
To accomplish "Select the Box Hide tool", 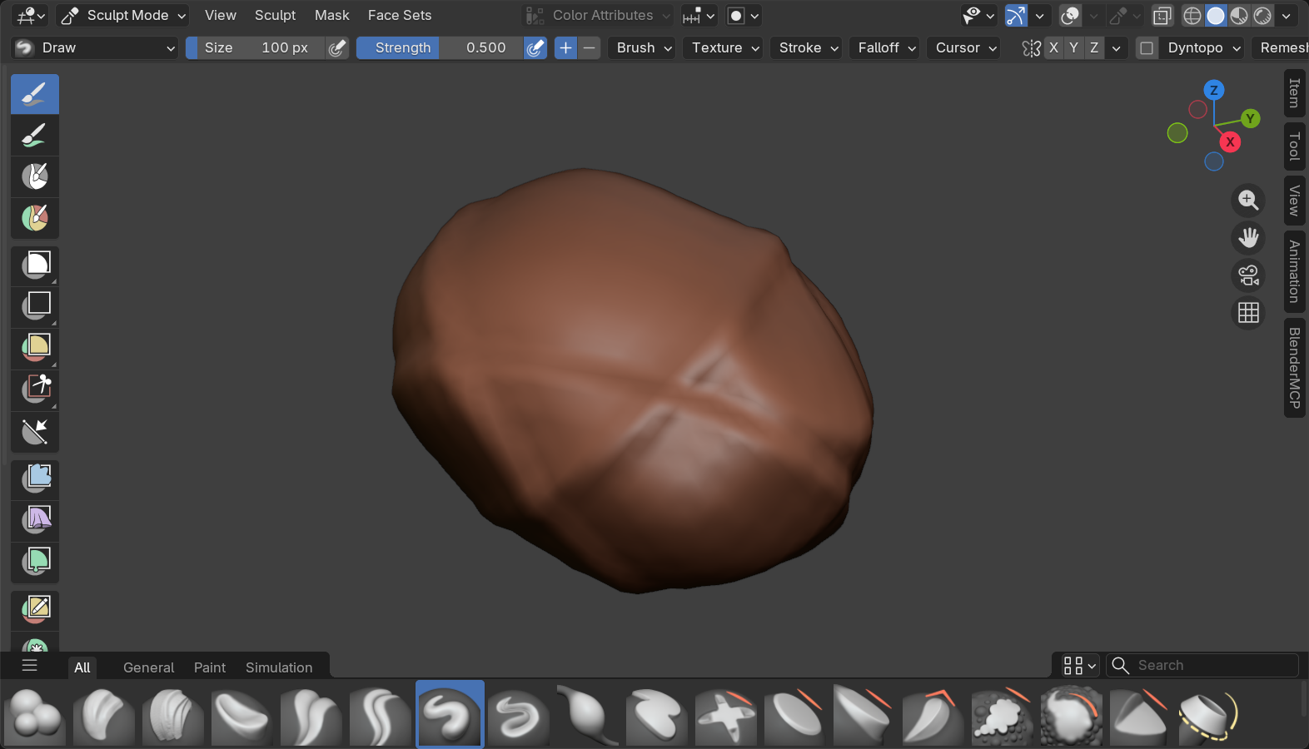I will point(35,307).
